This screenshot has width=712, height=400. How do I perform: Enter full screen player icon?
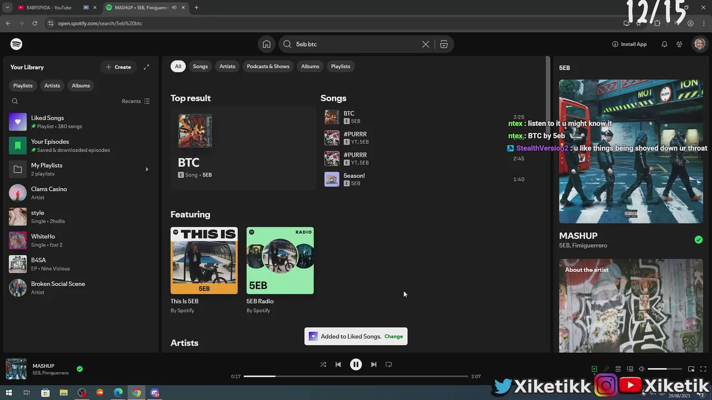[703, 369]
